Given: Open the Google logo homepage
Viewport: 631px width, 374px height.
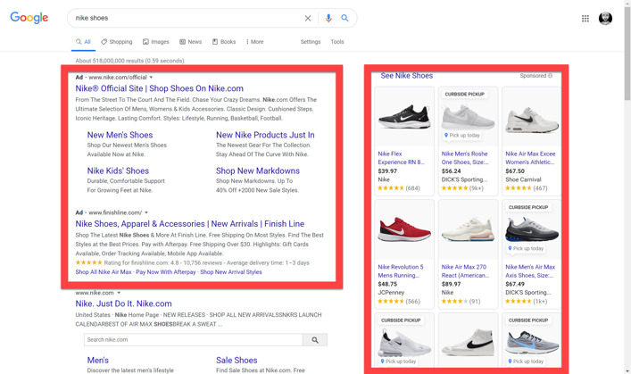Looking at the screenshot, I should point(29,18).
